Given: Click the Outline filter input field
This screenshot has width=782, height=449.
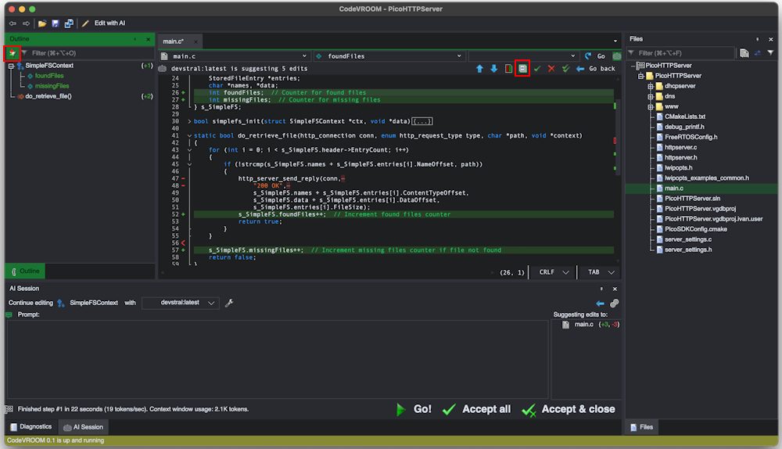Looking at the screenshot, I should [x=91, y=53].
